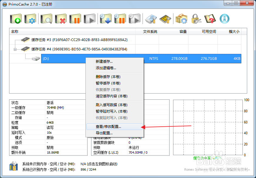Viewport: 256px width, 178px height.
Task: Open the help book icon
Action: (x=210, y=19)
